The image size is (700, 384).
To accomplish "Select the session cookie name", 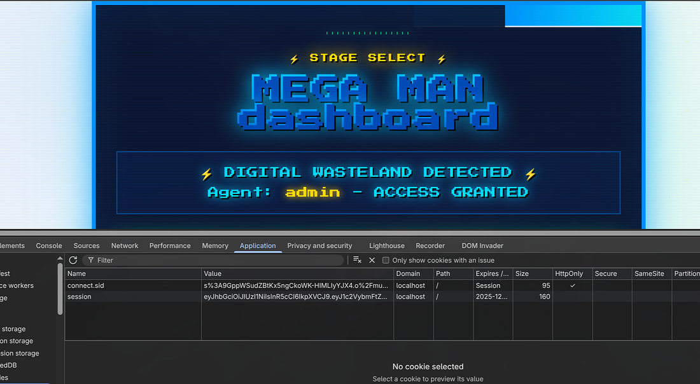I will pos(80,297).
